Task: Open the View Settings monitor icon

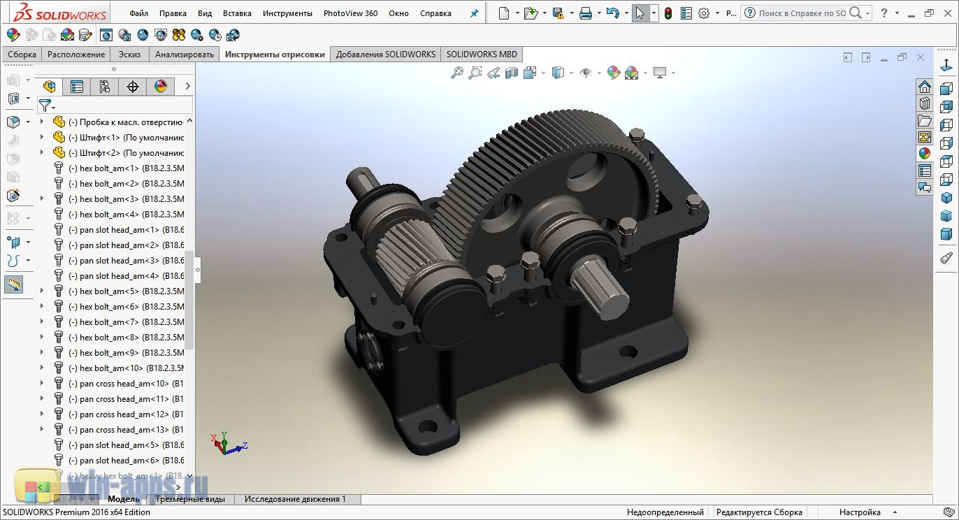Action: coord(660,72)
